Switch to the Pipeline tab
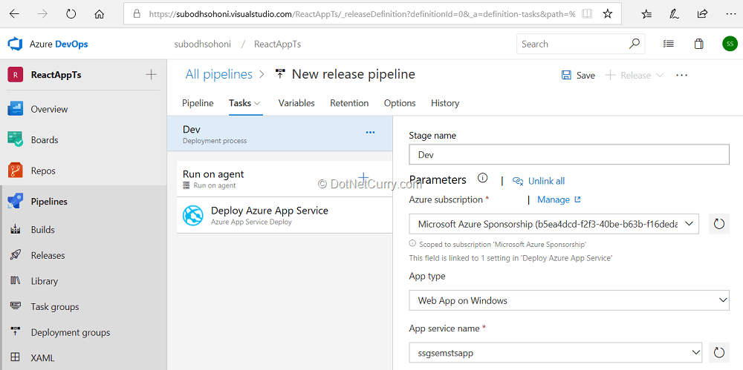Image resolution: width=743 pixels, height=370 pixels. 198,103
